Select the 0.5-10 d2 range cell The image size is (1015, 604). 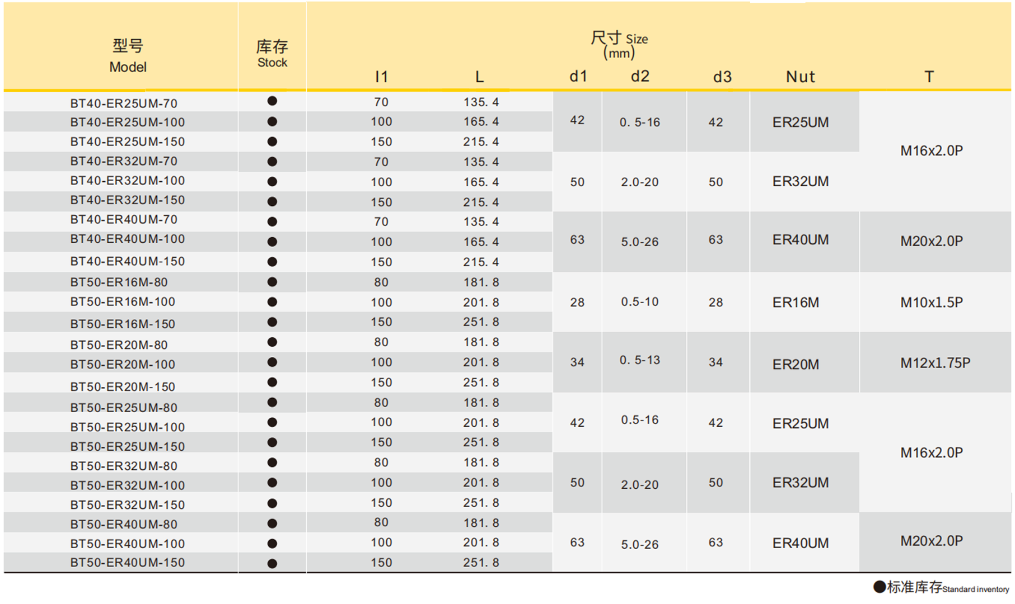click(639, 302)
